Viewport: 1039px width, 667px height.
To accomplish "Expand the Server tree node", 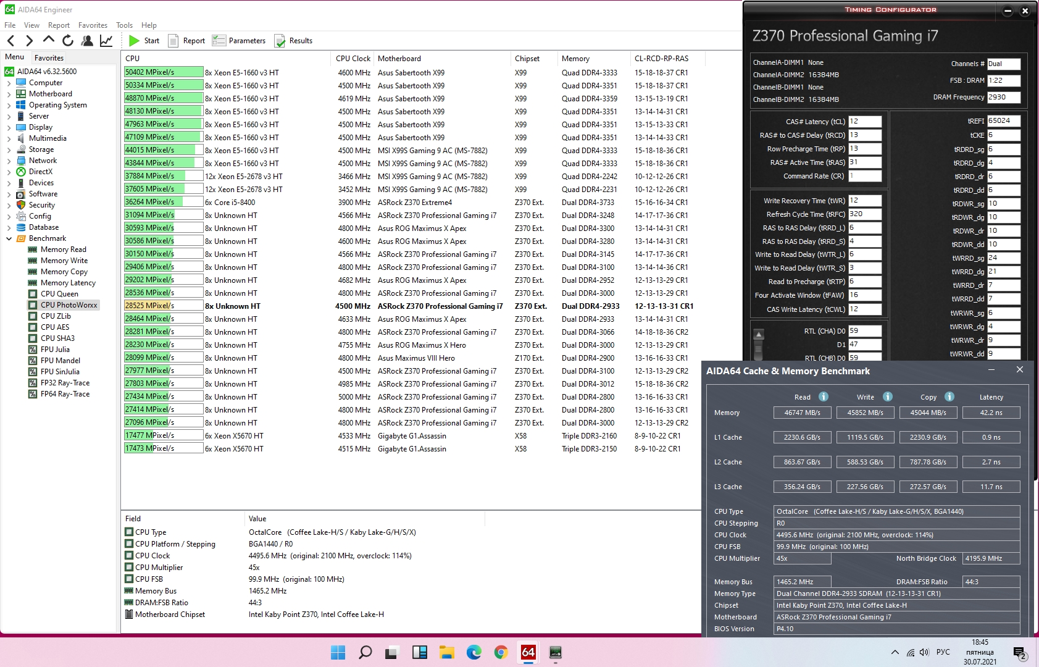I will tap(9, 116).
